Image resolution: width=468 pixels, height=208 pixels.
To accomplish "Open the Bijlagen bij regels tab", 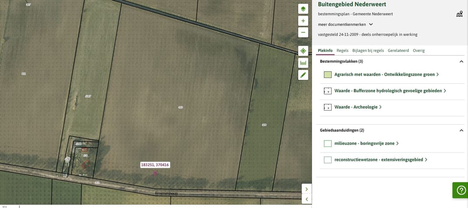I will (368, 51).
